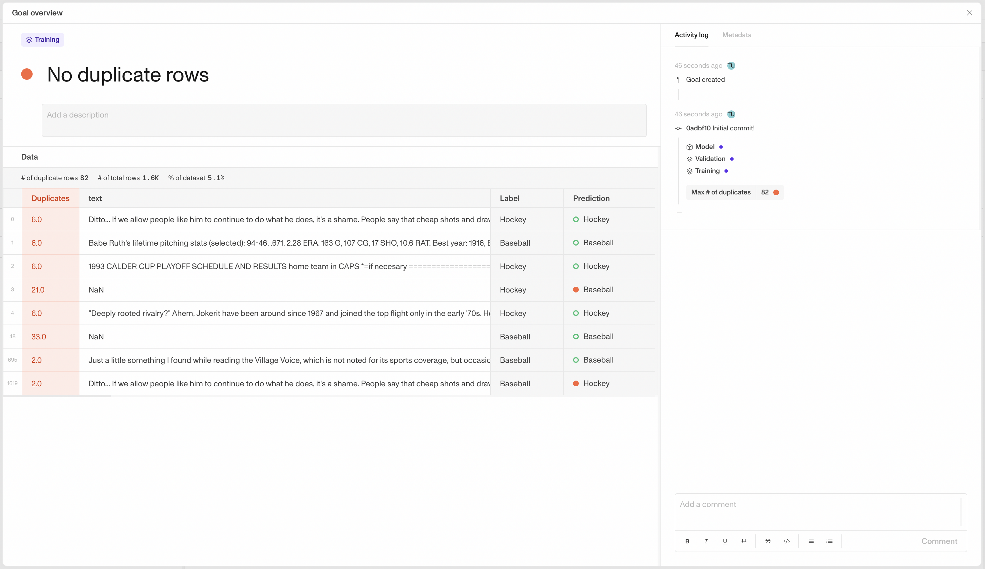Insert numbered list in comment

click(x=811, y=541)
